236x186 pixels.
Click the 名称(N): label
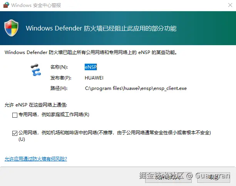59,67
